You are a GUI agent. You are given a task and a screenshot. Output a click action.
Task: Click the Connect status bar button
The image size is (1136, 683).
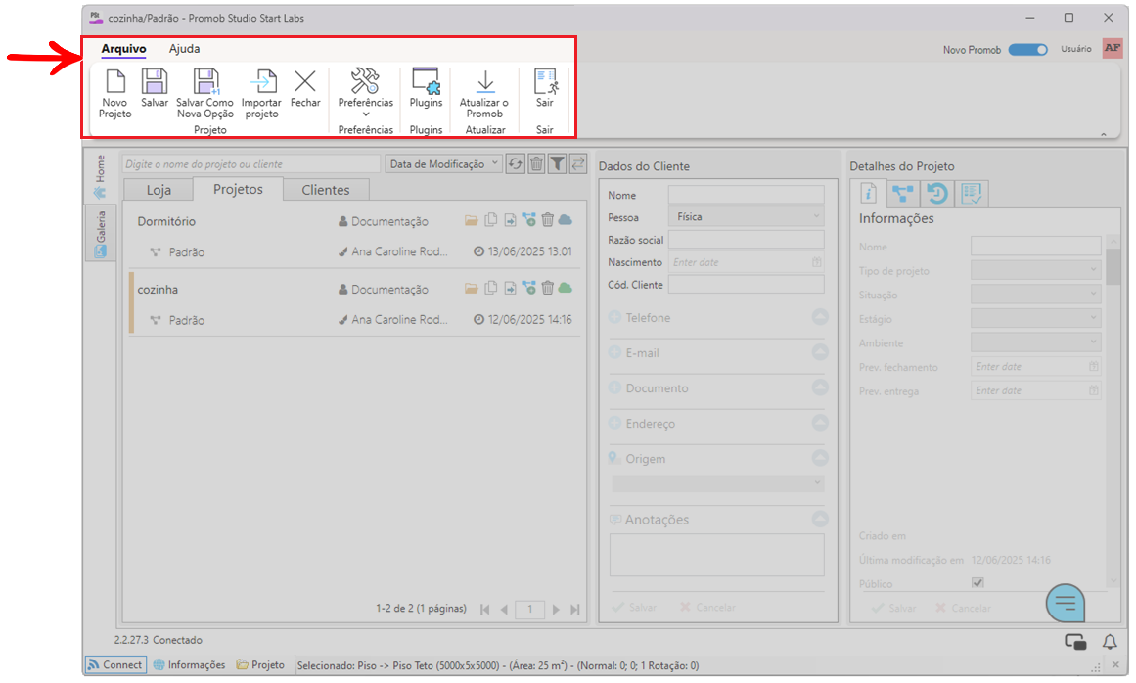click(115, 664)
